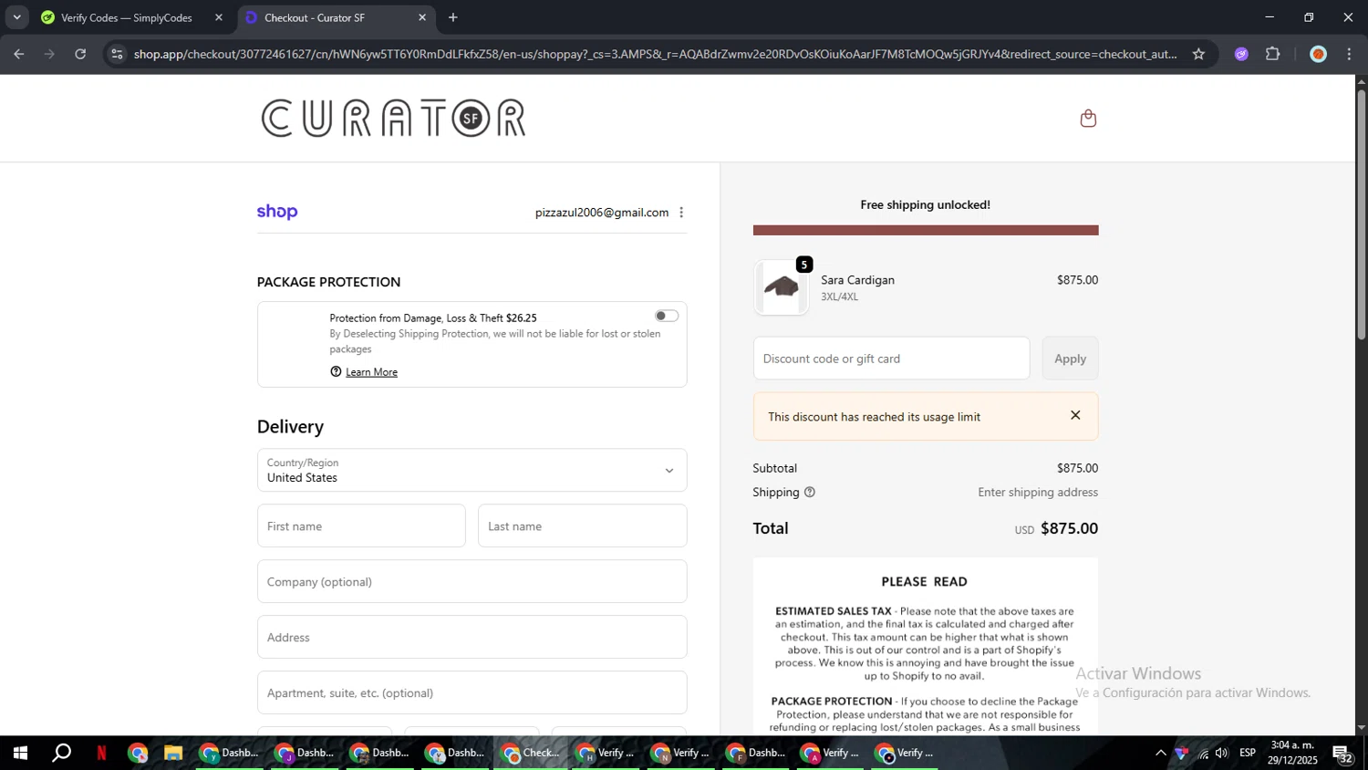Viewport: 1368px width, 770px height.
Task: Open Learn More link for package protection
Action: tap(371, 372)
